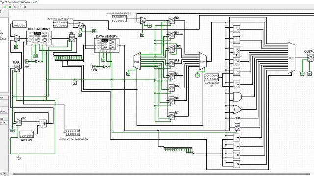314x176 pixels.
Task: Select the MUX left of CODE MEMORY
Action: pyautogui.click(x=16, y=38)
